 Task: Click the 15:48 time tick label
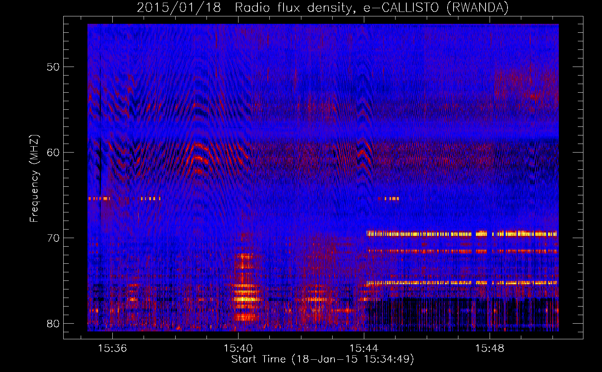pos(490,348)
